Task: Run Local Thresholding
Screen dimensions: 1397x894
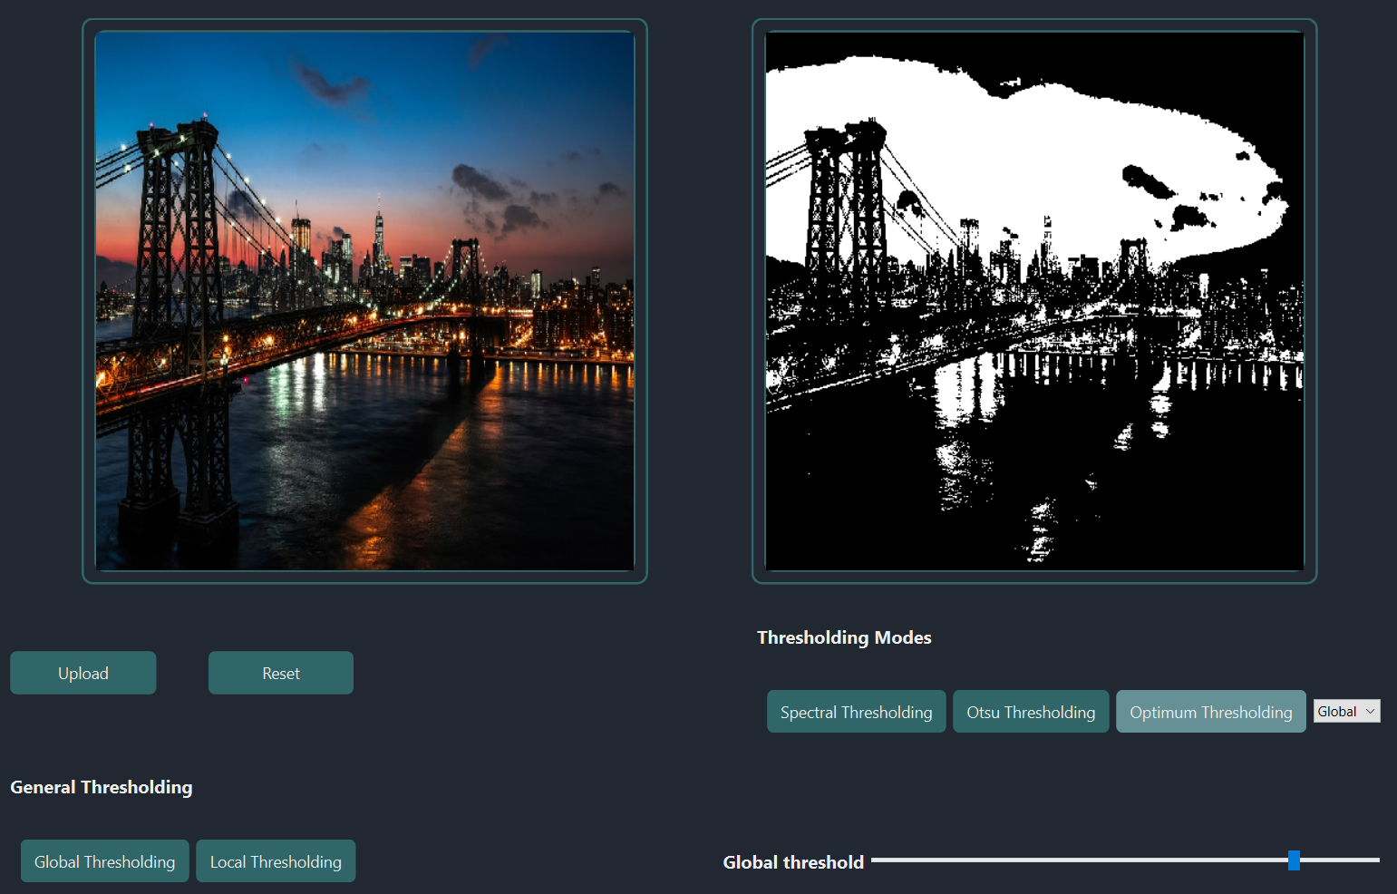Action: (276, 861)
